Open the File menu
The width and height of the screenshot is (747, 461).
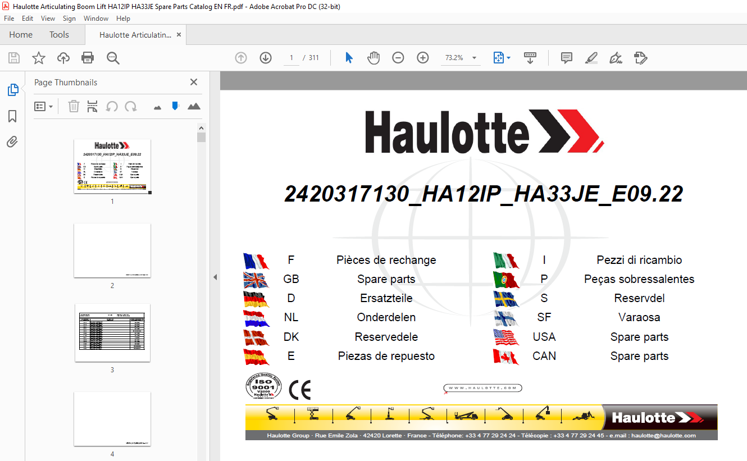click(x=9, y=19)
